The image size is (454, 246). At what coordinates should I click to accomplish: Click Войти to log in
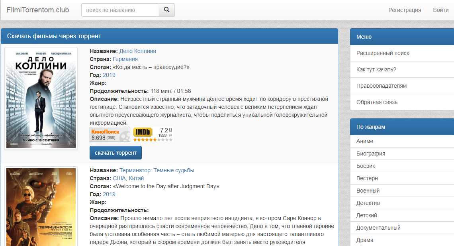(x=441, y=10)
